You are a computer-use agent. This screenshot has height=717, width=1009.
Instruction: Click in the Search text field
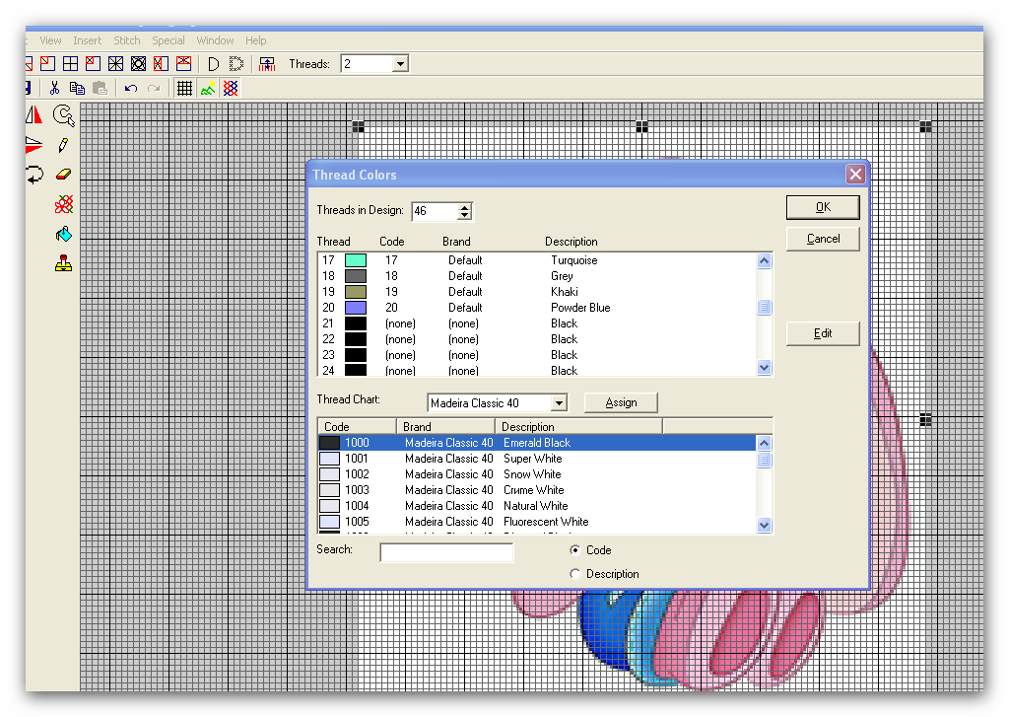point(446,552)
